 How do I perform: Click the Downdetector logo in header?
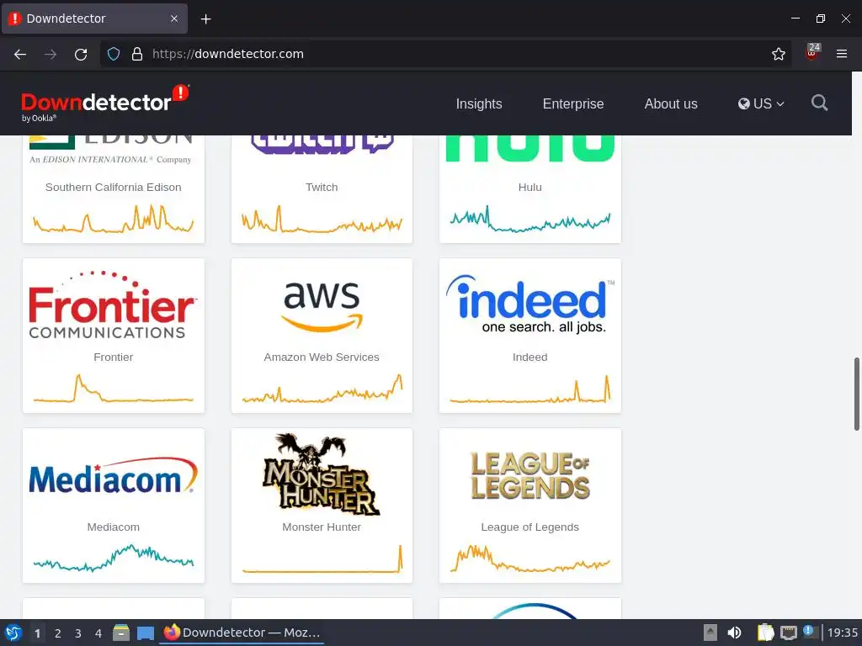(x=105, y=103)
